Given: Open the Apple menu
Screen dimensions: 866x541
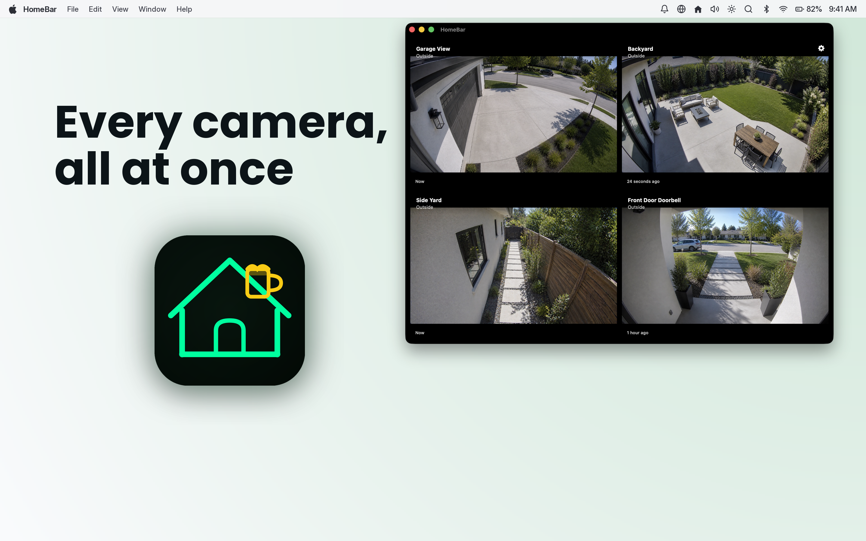Looking at the screenshot, I should tap(13, 9).
